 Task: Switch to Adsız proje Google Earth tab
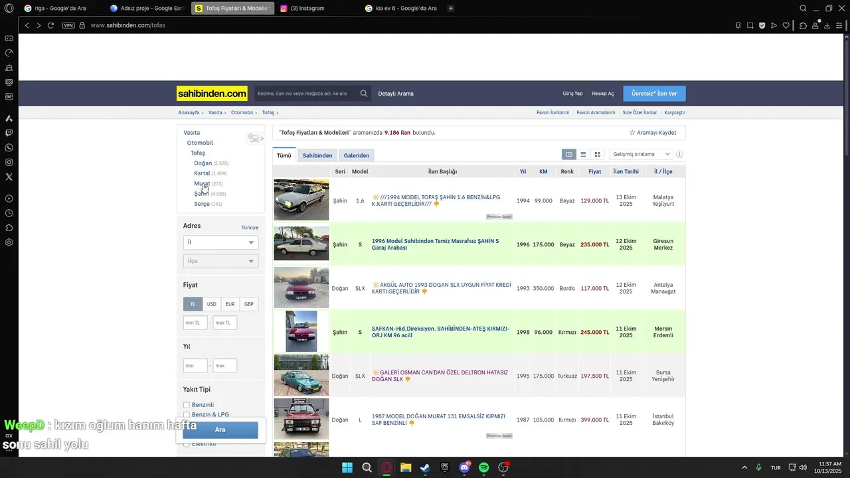[x=147, y=8]
